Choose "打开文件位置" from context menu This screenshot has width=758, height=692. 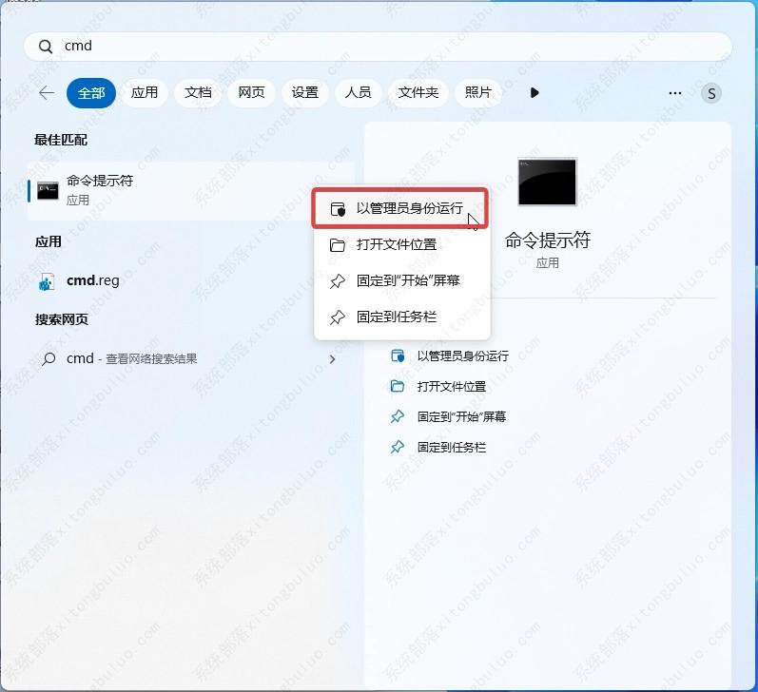(x=396, y=244)
